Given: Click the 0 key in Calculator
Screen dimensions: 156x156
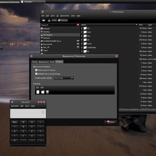Looking at the screenshot, I should 14,140.
